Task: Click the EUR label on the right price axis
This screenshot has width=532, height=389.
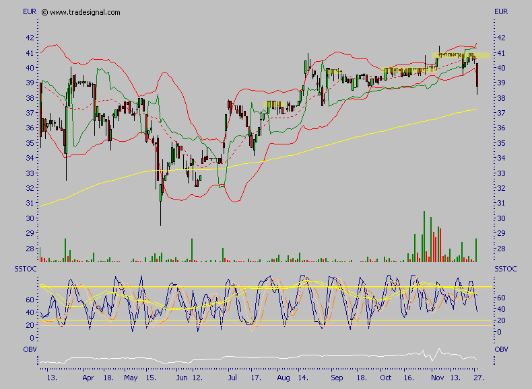Action: [501, 12]
